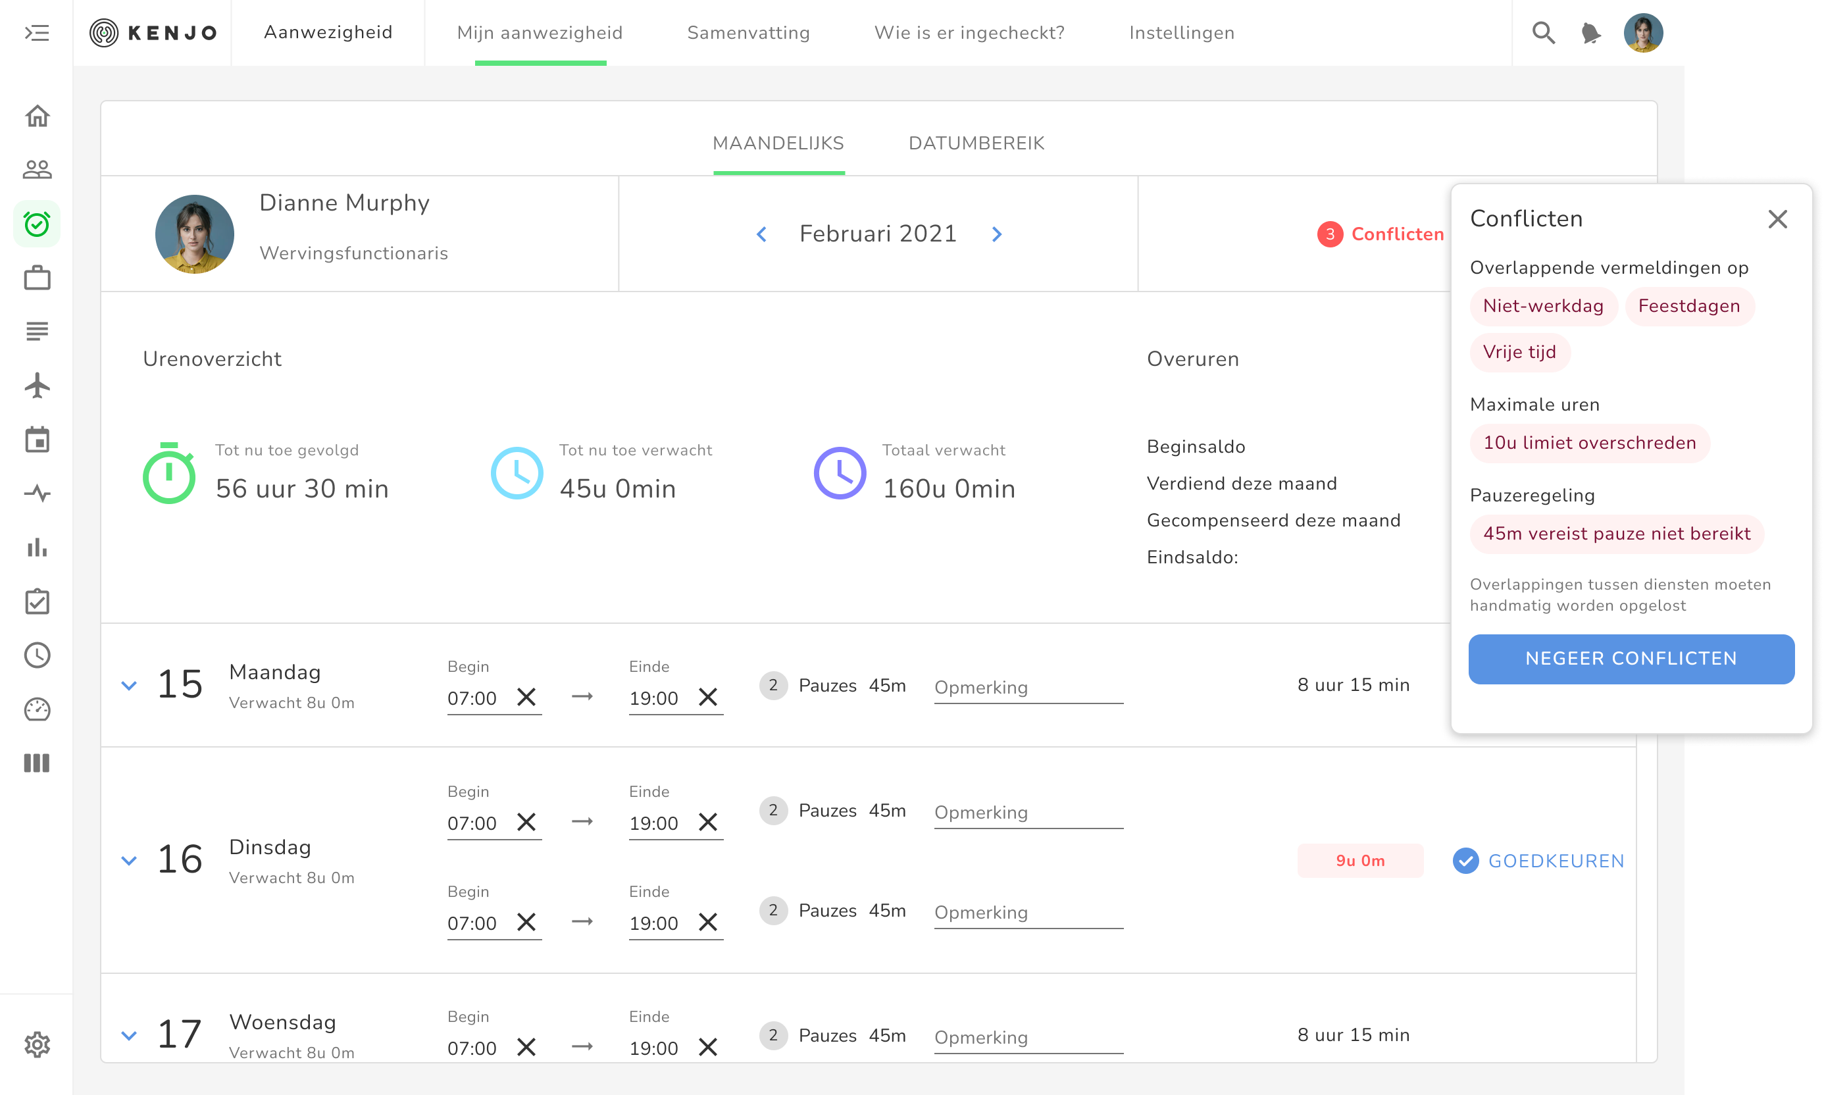Open the search magnifier in top bar
Viewport: 1824px width, 1095px height.
[1543, 33]
